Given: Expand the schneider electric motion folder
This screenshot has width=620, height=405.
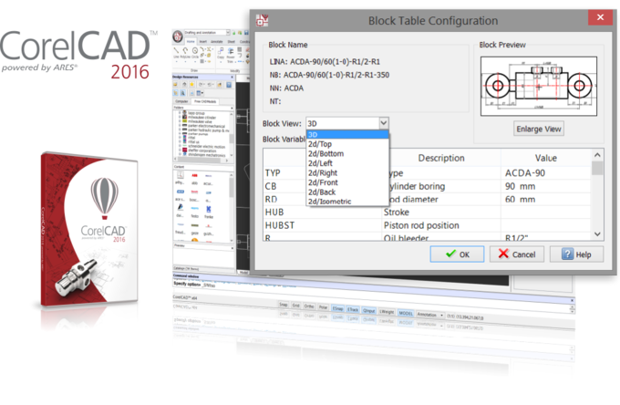Looking at the screenshot, I should point(180,146).
